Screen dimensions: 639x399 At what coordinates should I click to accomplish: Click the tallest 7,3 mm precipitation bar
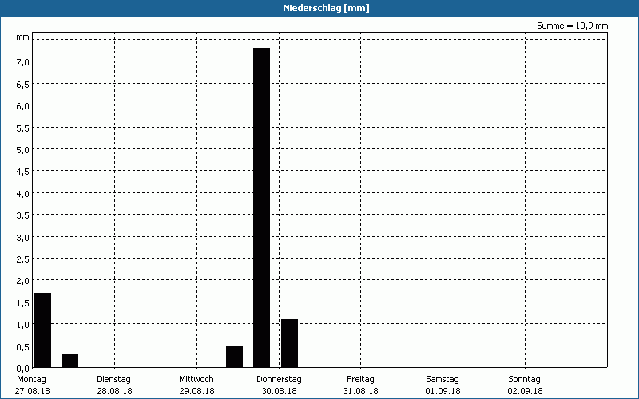pos(261,207)
